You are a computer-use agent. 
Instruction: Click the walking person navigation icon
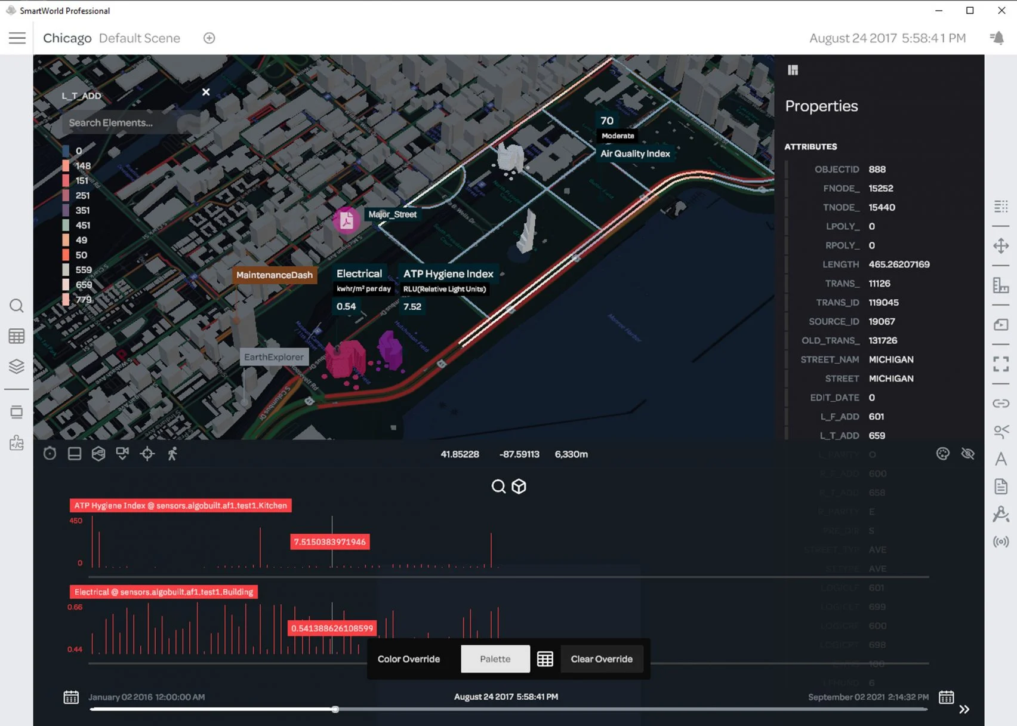(172, 454)
